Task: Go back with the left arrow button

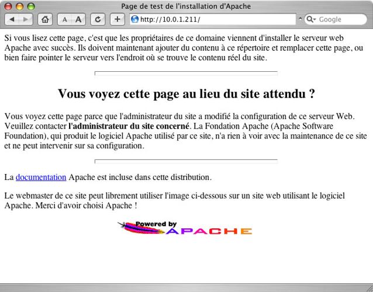Action: [12, 19]
